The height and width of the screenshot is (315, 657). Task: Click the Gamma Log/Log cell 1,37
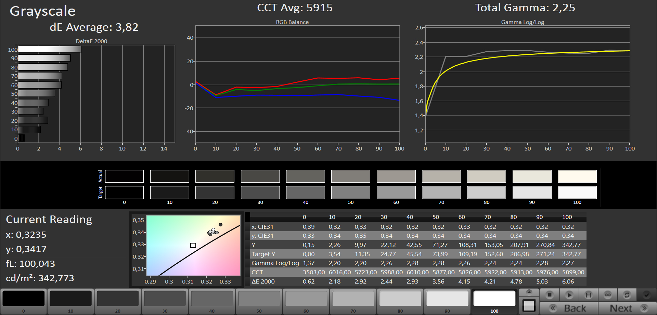pyautogui.click(x=309, y=263)
